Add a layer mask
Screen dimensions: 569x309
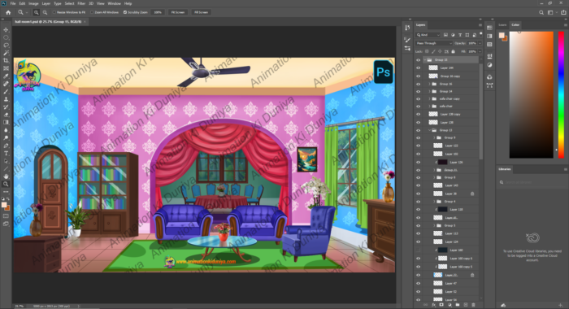click(441, 305)
